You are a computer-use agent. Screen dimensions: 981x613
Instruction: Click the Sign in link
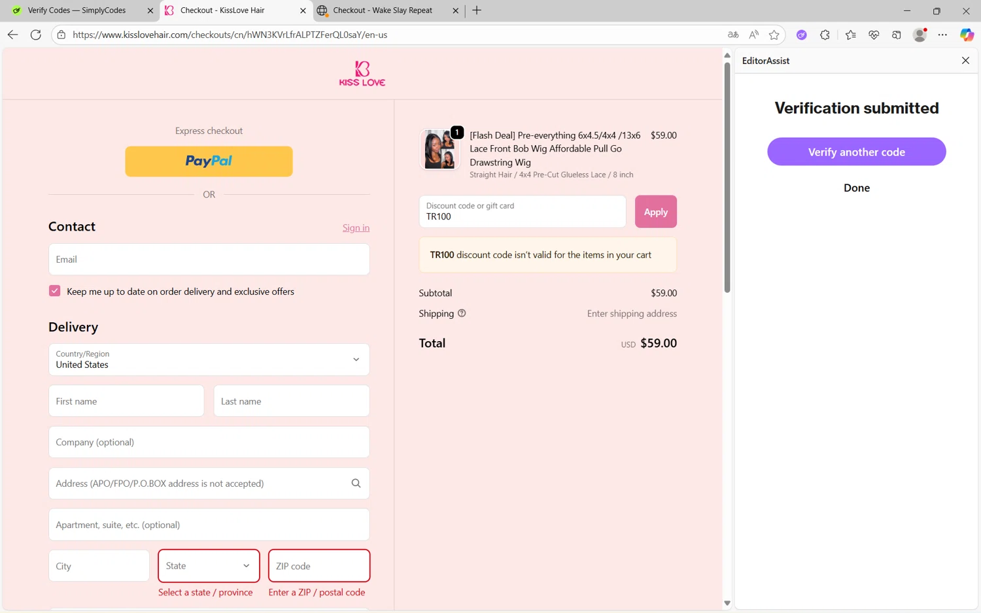[x=356, y=227]
